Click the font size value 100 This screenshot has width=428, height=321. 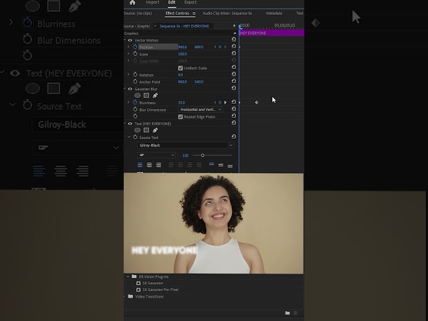tap(185, 155)
